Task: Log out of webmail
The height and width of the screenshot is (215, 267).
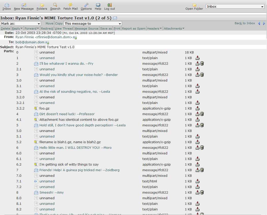Action: pos(110,7)
